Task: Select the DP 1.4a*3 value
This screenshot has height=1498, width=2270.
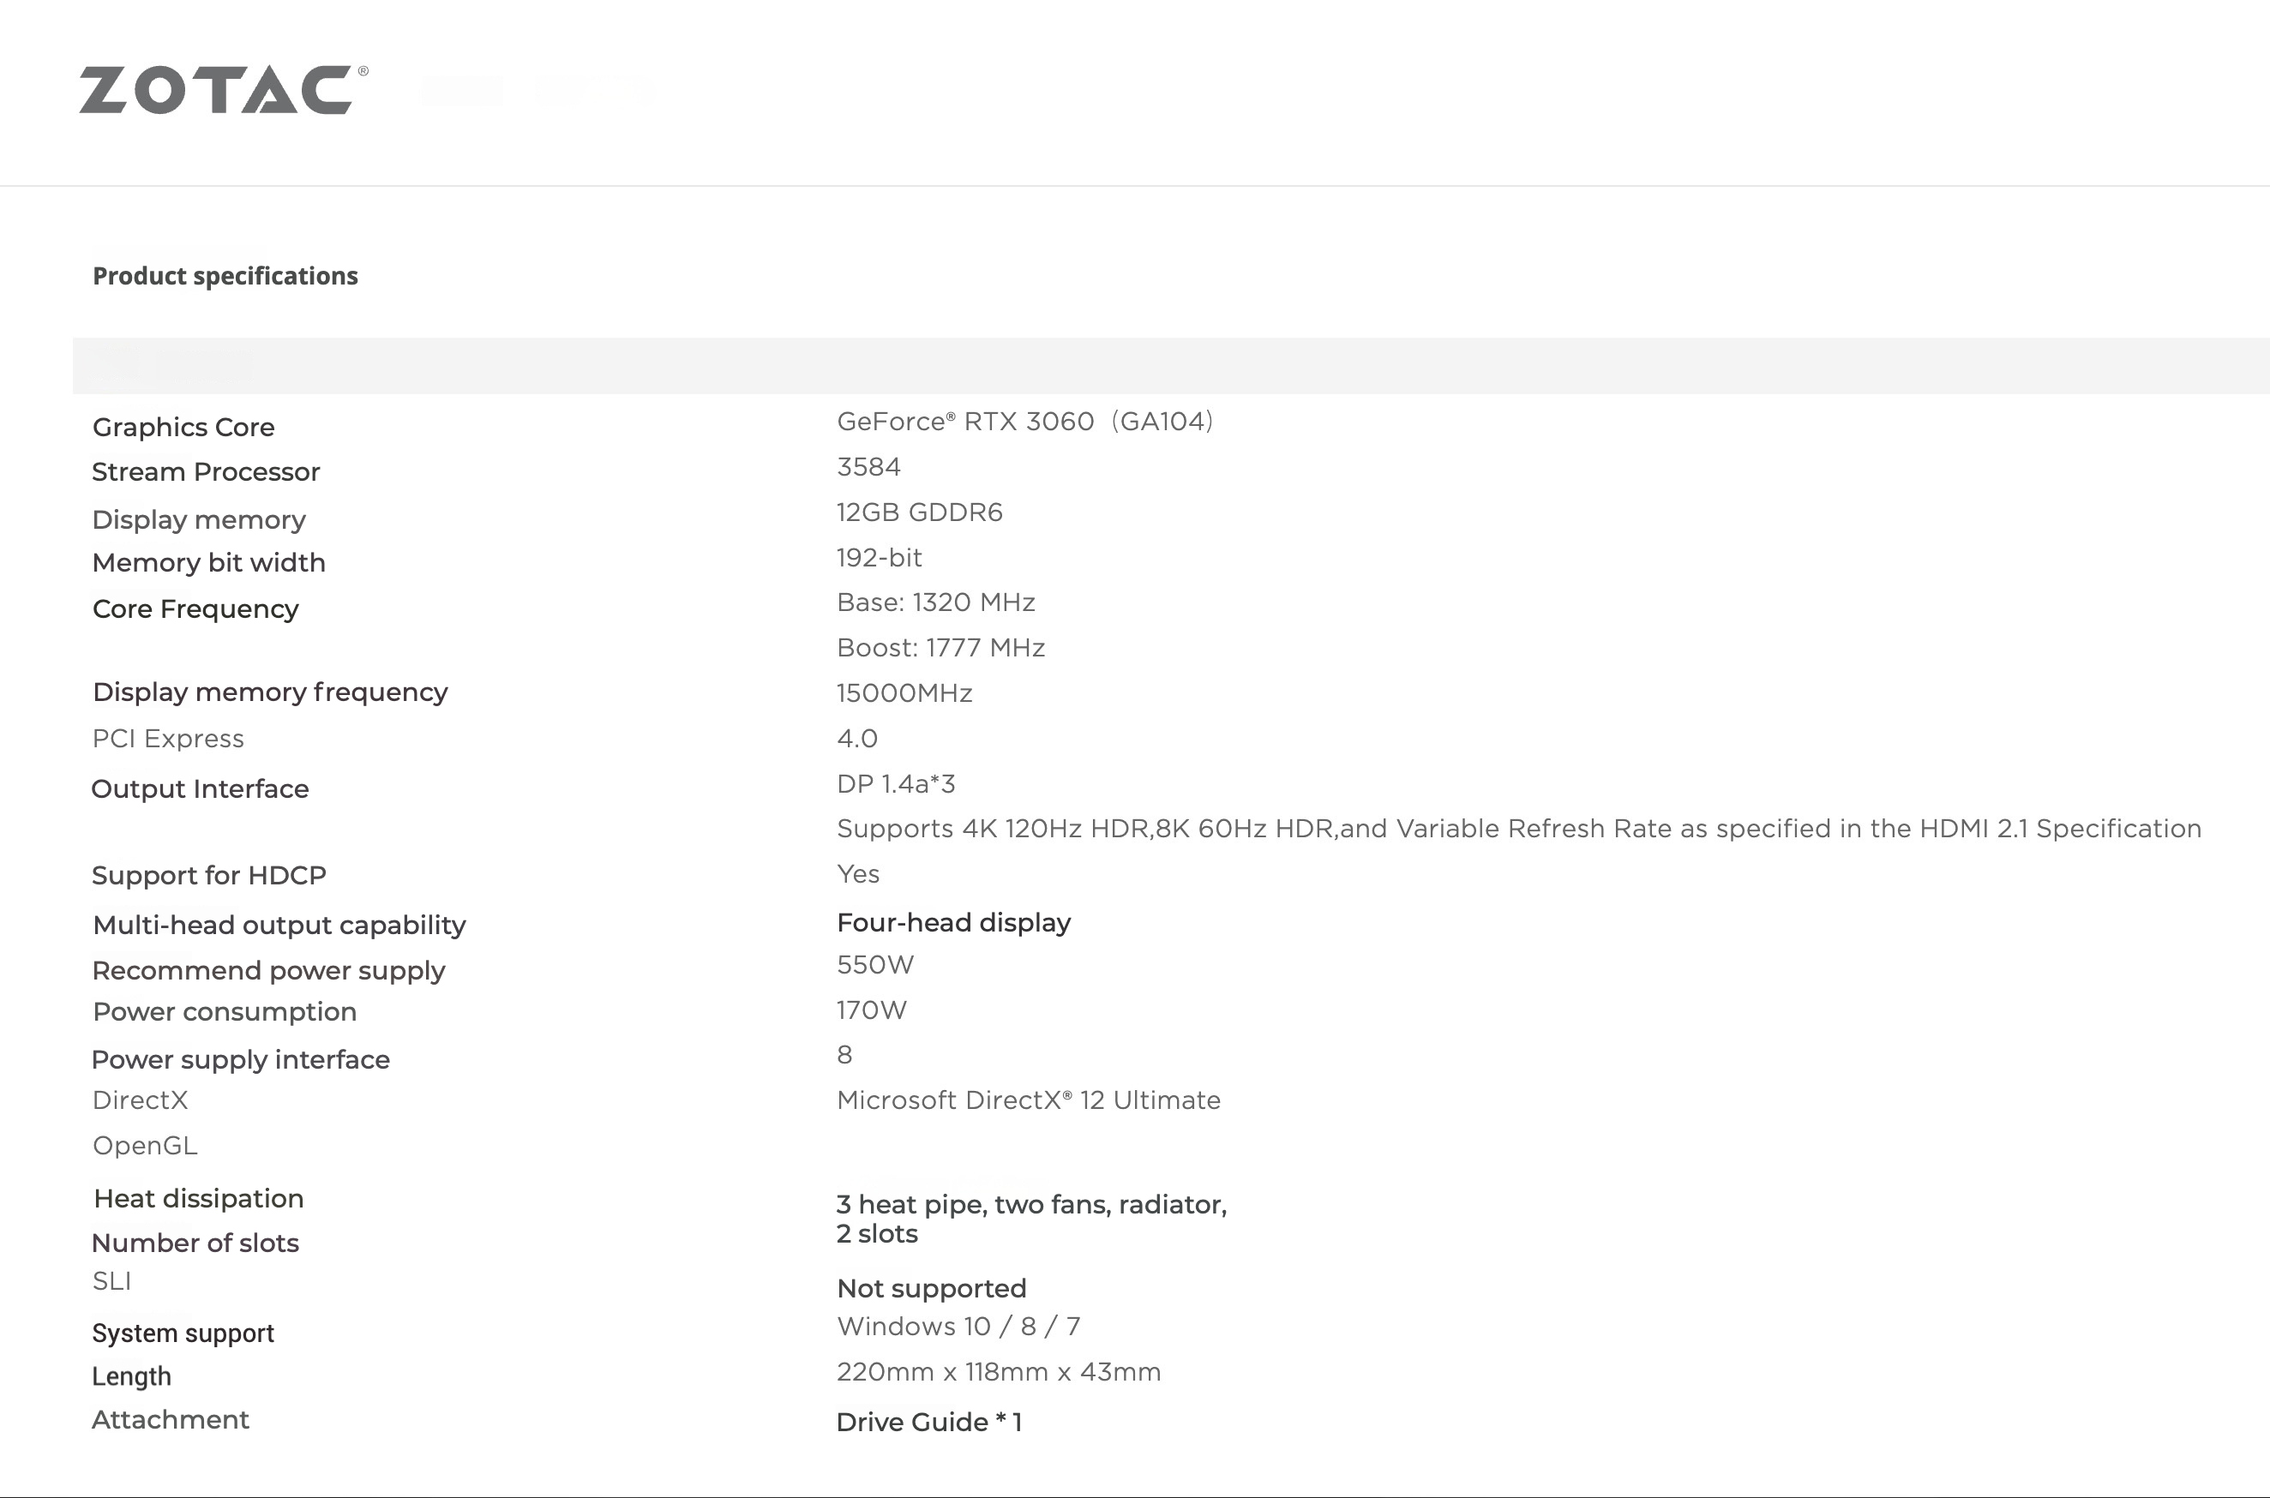Action: click(x=896, y=784)
